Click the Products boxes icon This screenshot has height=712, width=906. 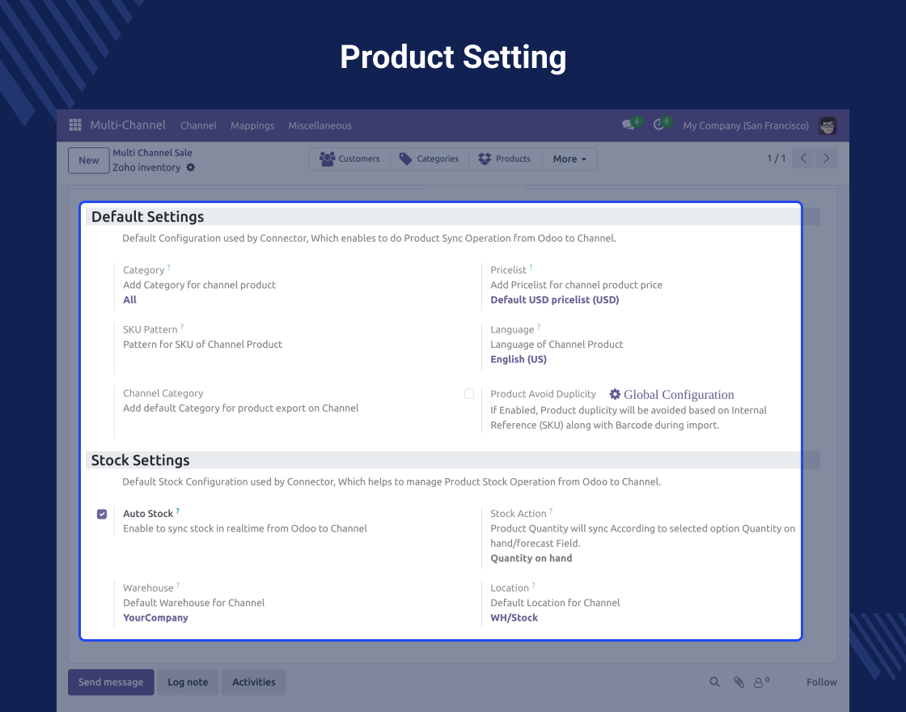coord(485,159)
